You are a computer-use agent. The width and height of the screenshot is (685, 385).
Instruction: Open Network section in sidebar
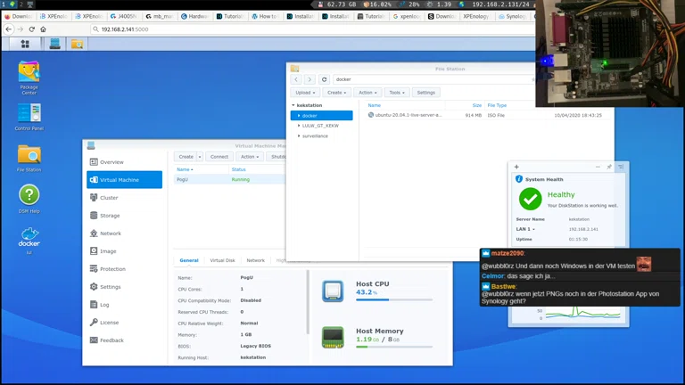click(125, 233)
